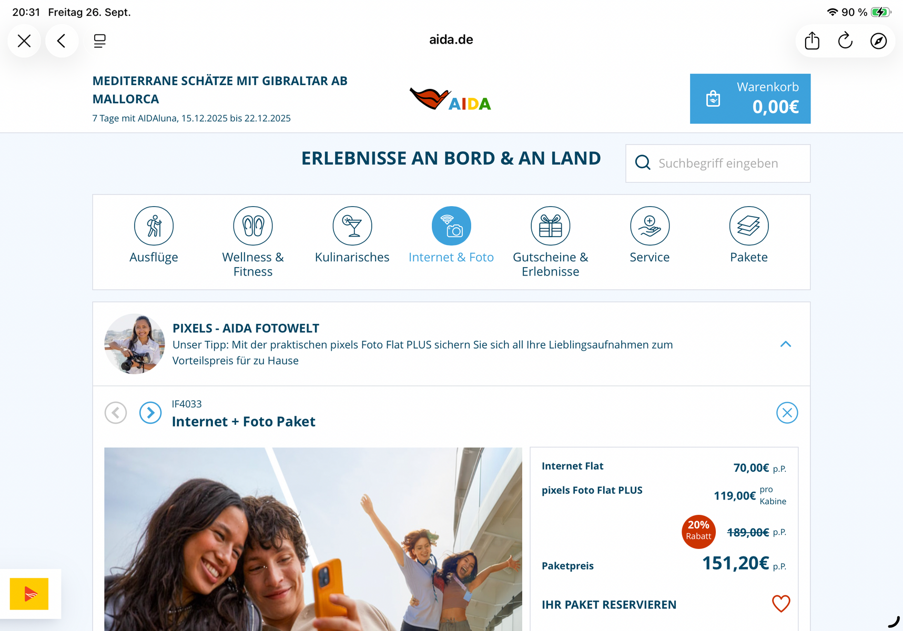This screenshot has height=631, width=903.
Task: Close the Internet + Foto Paket details
Action: 787,413
